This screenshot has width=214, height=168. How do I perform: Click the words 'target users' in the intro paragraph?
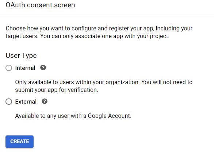pos(22,36)
